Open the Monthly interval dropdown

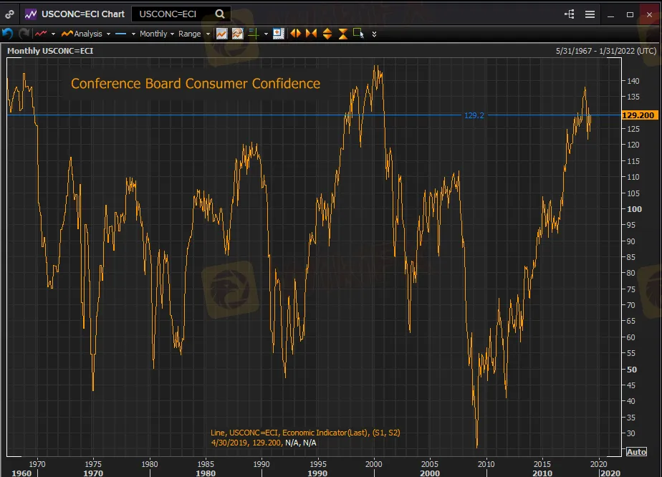(x=156, y=34)
